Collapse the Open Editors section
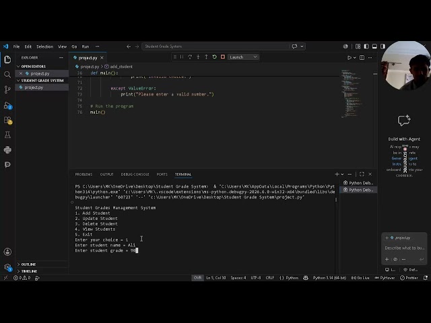The width and height of the screenshot is (431, 323). (42, 67)
